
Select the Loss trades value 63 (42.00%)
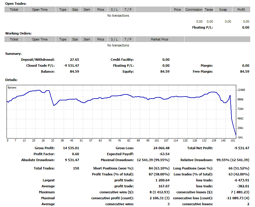click(x=239, y=175)
